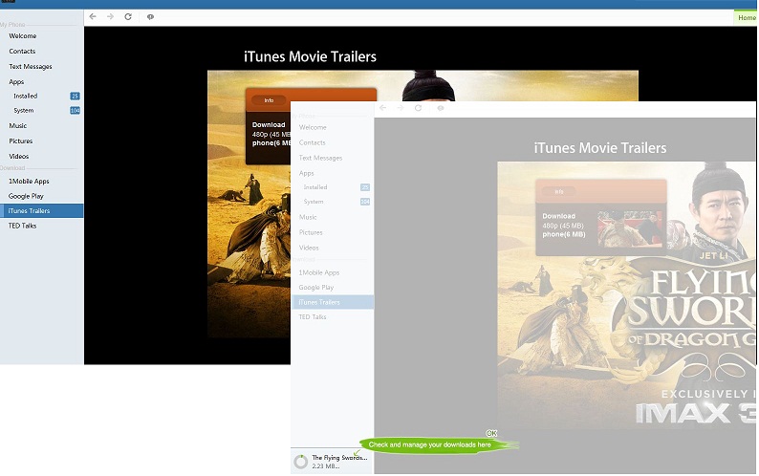Click the circular download progress ring for The Flying Swords
The image size is (759, 476).
(300, 462)
